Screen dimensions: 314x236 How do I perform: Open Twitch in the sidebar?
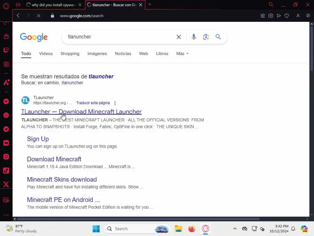(6, 50)
